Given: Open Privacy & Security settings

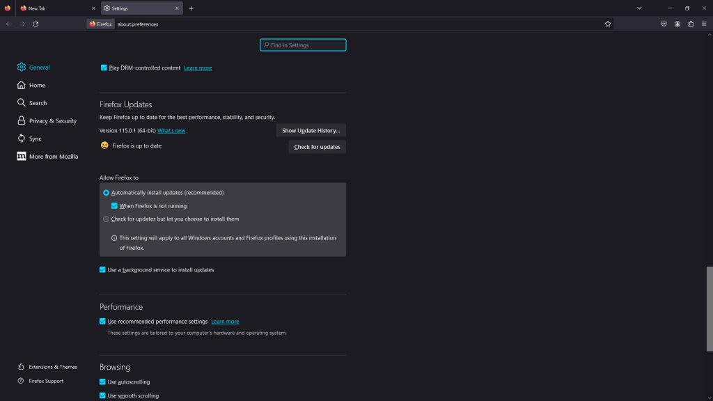Looking at the screenshot, I should tap(52, 120).
